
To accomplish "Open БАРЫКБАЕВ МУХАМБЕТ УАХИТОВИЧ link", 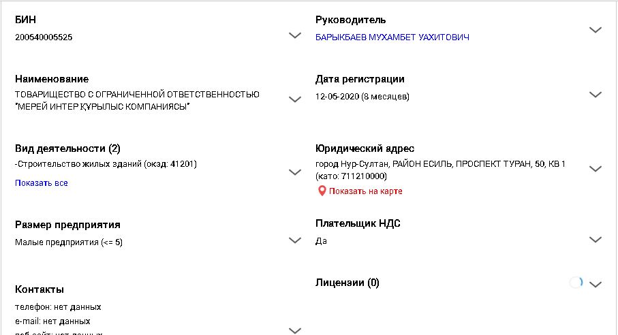I will click(392, 37).
